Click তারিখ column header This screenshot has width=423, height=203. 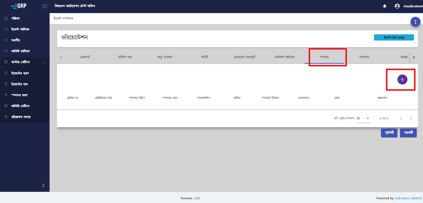point(237,98)
